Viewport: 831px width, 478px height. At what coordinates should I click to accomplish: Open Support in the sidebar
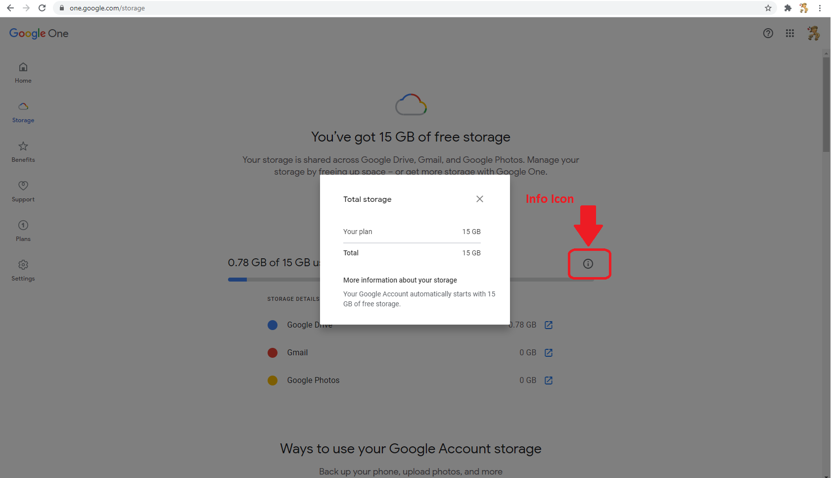(x=23, y=191)
